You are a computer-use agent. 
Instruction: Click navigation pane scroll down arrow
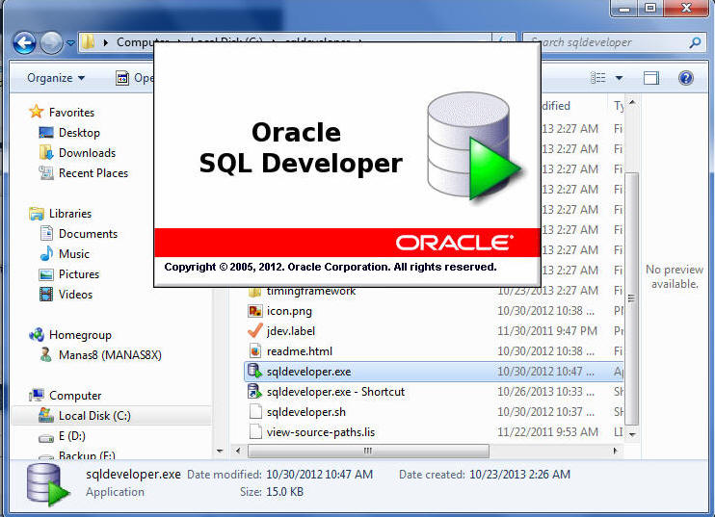(x=221, y=451)
